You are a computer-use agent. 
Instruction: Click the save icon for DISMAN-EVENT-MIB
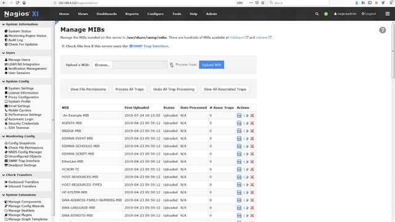coord(239,138)
